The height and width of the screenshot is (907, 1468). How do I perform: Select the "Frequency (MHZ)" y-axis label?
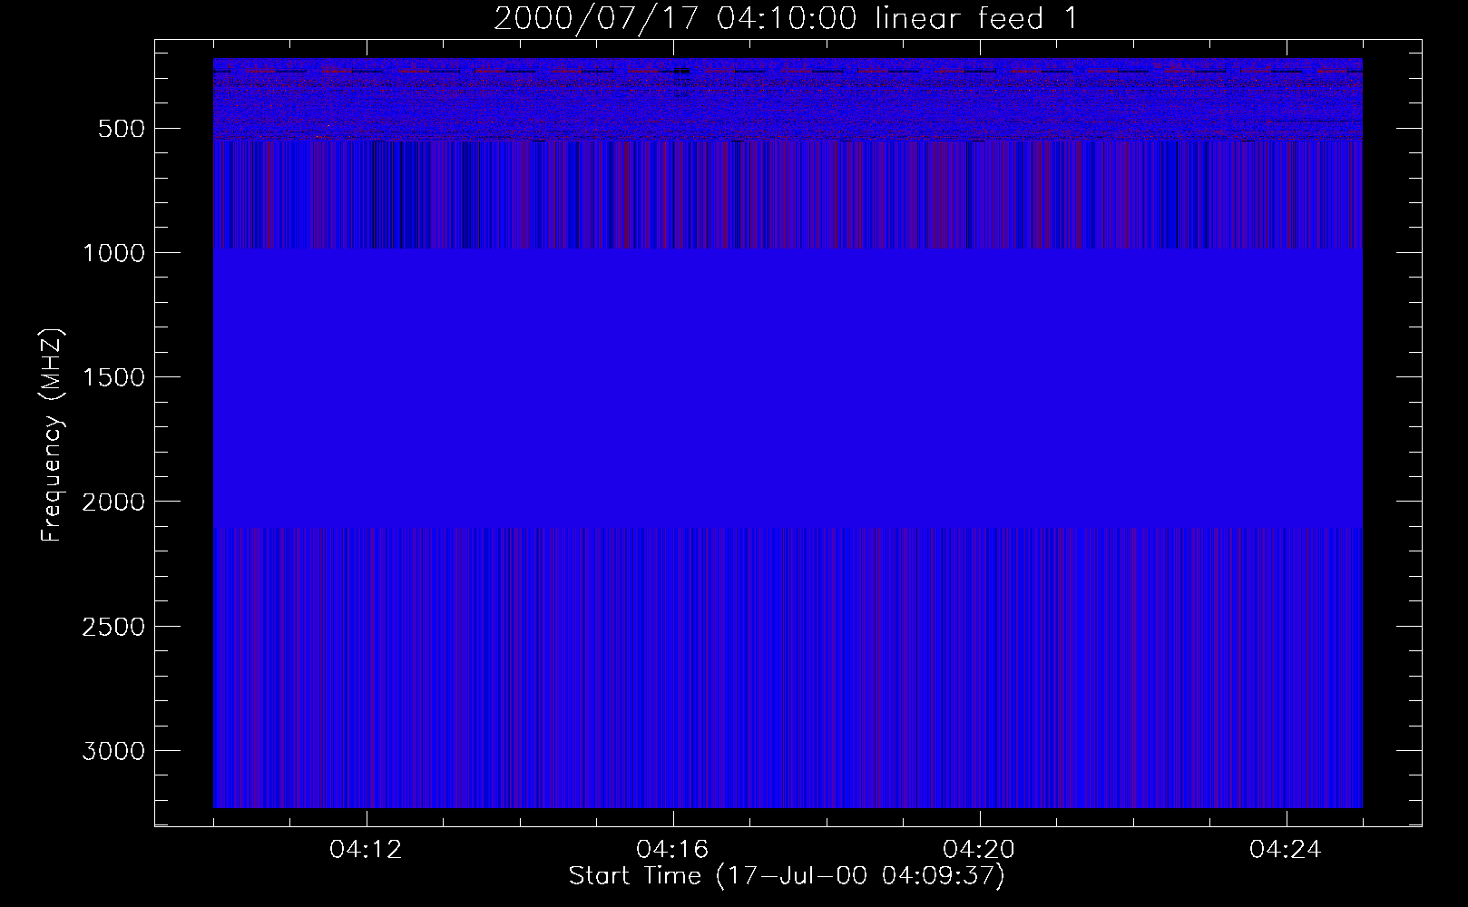pos(52,435)
